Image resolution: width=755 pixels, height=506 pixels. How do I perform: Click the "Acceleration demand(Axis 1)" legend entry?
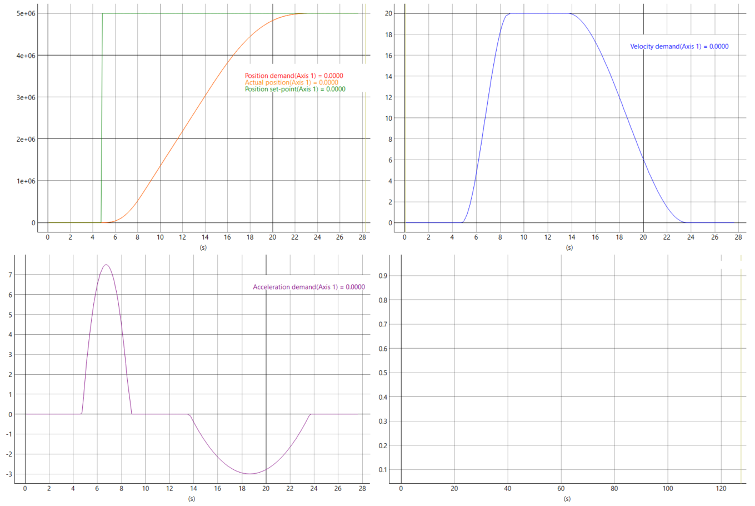(309, 287)
